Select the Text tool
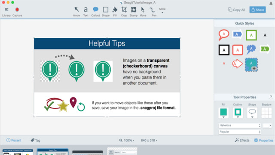The width and height of the screenshot is (275, 155). pyautogui.click(x=86, y=12)
